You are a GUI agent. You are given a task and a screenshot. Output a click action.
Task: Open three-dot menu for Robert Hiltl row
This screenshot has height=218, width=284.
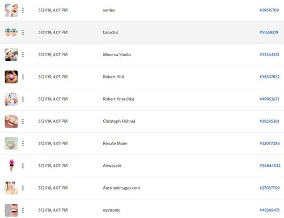coord(23,77)
